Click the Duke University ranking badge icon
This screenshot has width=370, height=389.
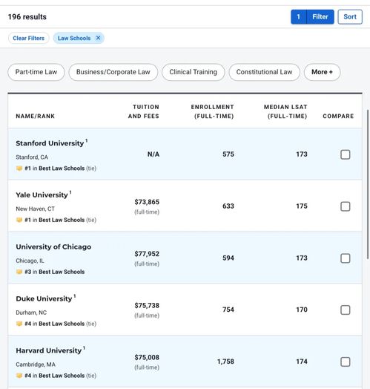(19, 324)
